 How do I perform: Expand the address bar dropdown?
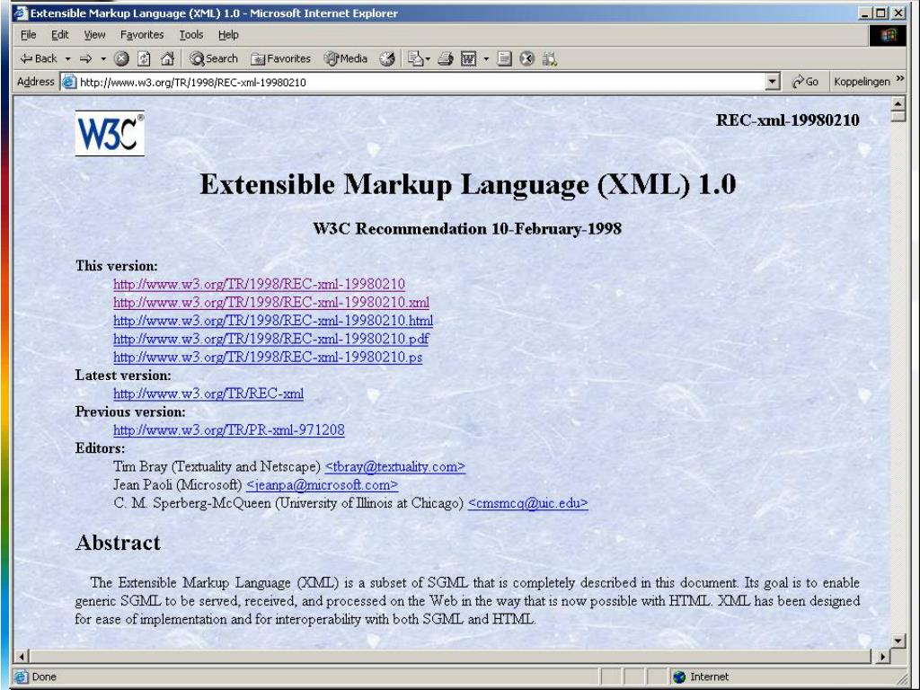pyautogui.click(x=773, y=82)
